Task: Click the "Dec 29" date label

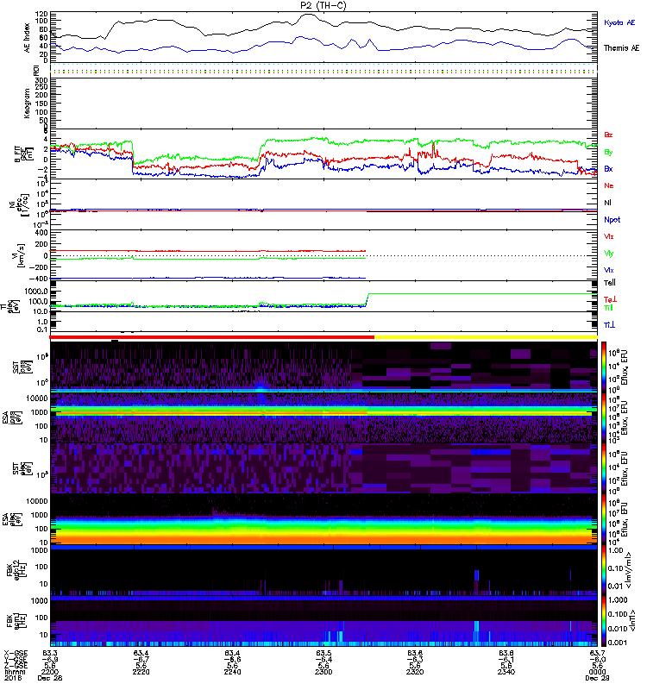Action: tap(597, 678)
